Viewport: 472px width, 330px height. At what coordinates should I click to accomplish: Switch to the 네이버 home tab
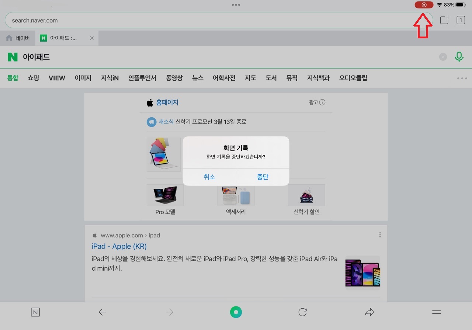pyautogui.click(x=18, y=38)
